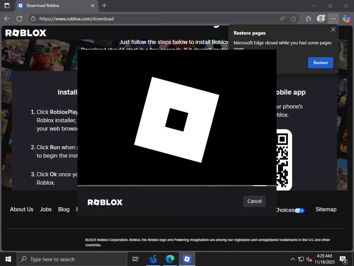354x266 pixels.
Task: Click the copyright notice text
Action: click(x=208, y=242)
